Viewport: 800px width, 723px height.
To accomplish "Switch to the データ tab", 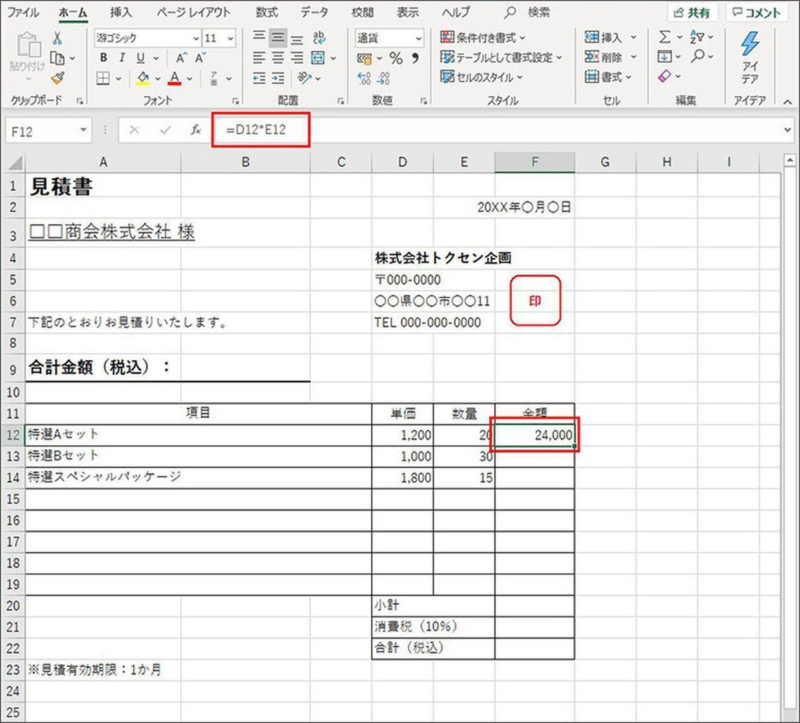I will point(314,12).
